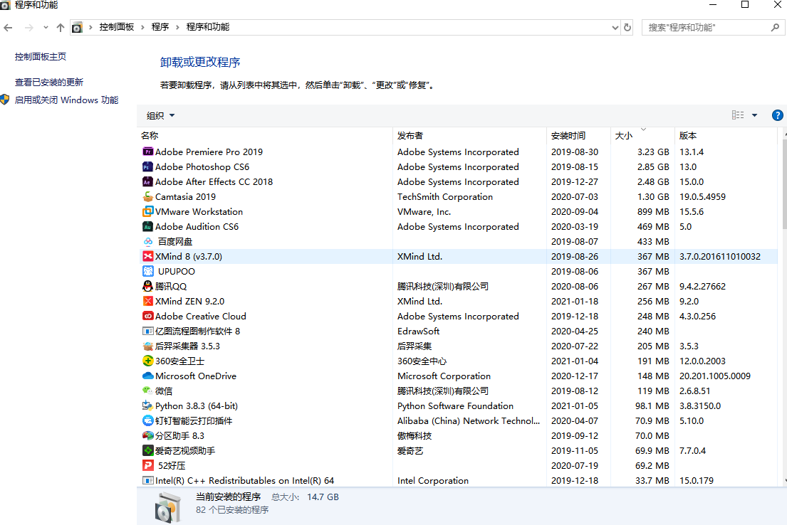Click the Intel Corporation publisher cell
Image resolution: width=787 pixels, height=525 pixels.
coord(432,480)
